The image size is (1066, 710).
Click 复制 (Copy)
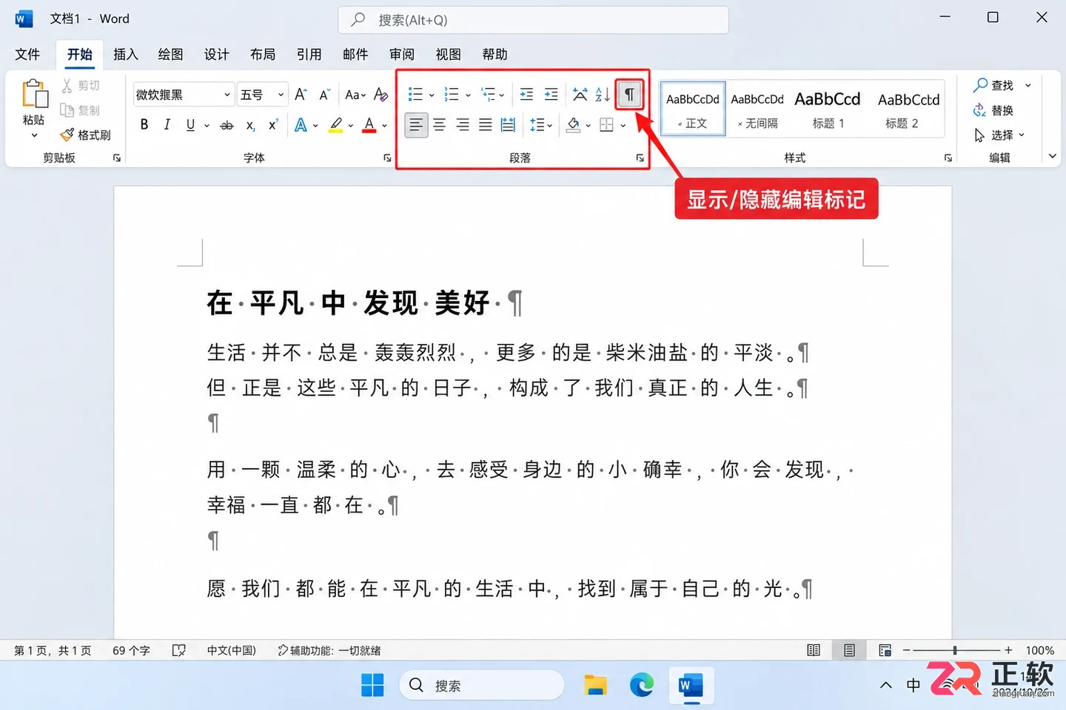[81, 110]
